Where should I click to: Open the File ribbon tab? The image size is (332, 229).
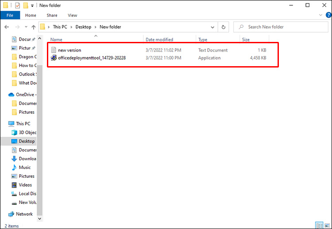pos(10,15)
